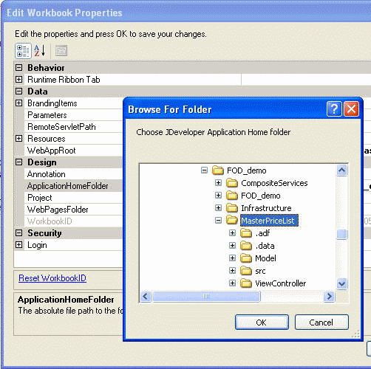371x369 pixels.
Task: Expand the src folder node
Action: (x=232, y=270)
